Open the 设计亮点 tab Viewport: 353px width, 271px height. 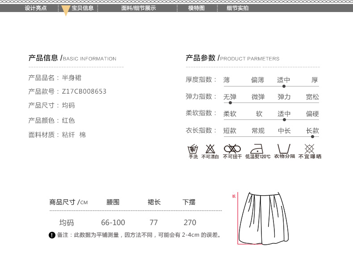tap(35, 8)
